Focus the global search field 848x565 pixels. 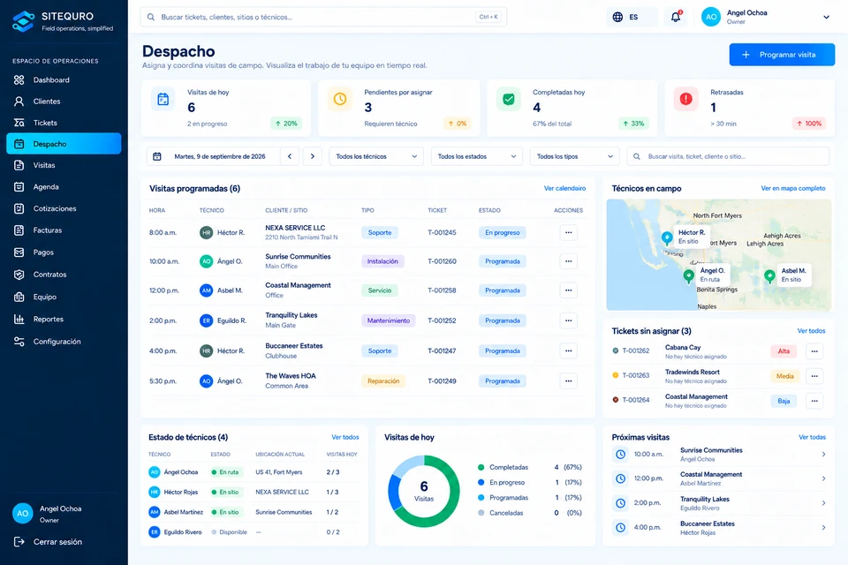[323, 17]
